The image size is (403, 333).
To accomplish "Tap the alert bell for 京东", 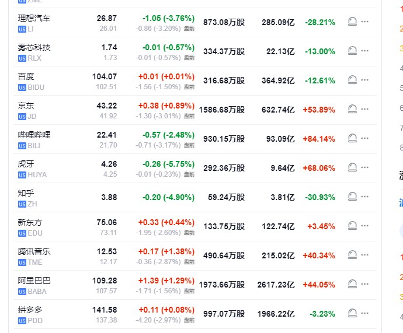I will click(x=352, y=110).
